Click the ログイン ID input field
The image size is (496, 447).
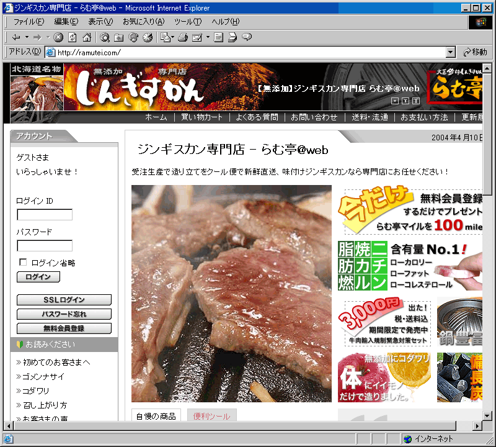[45, 214]
